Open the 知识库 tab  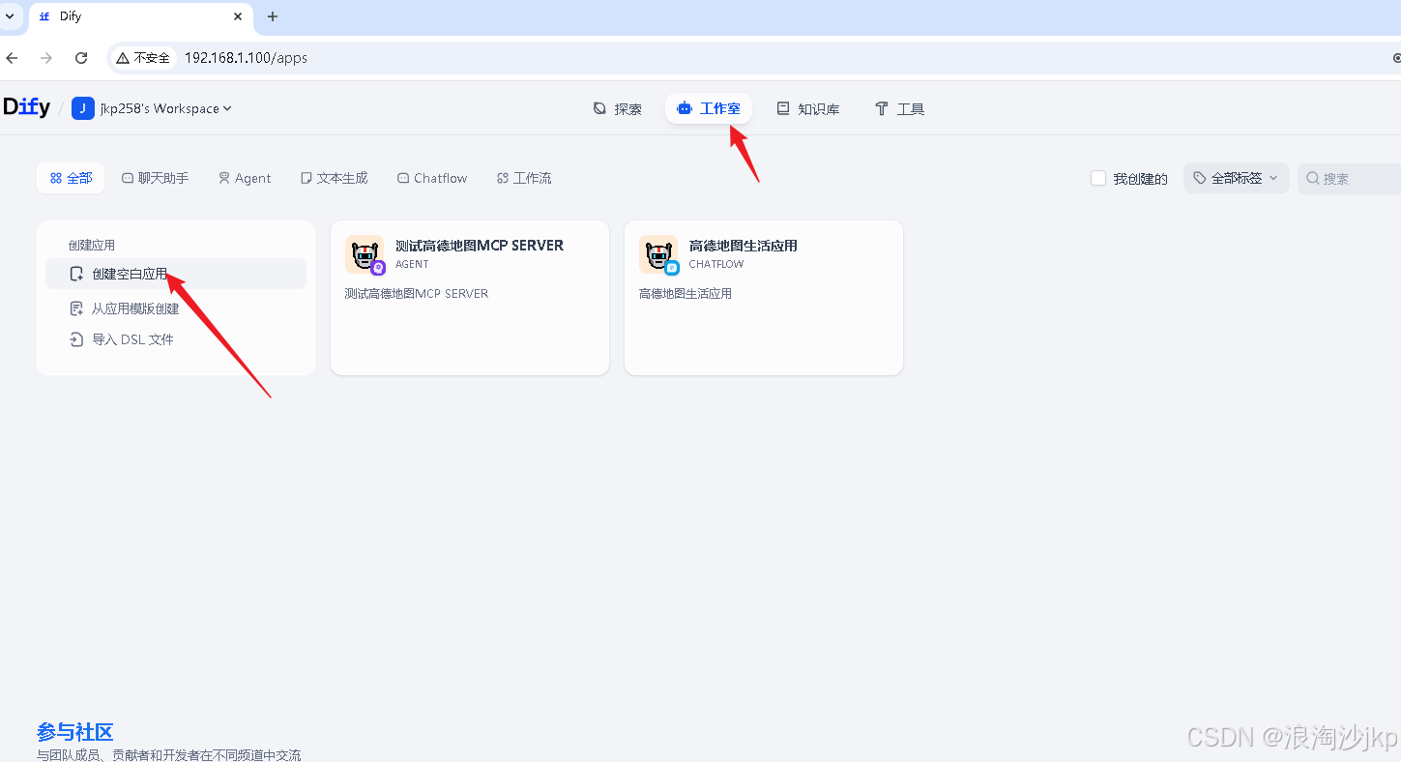[x=808, y=109]
